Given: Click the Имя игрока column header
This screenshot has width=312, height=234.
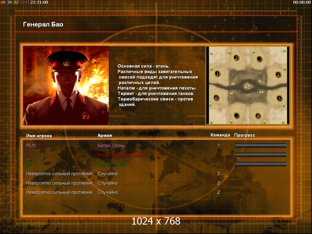Looking at the screenshot, I should click(x=39, y=136).
